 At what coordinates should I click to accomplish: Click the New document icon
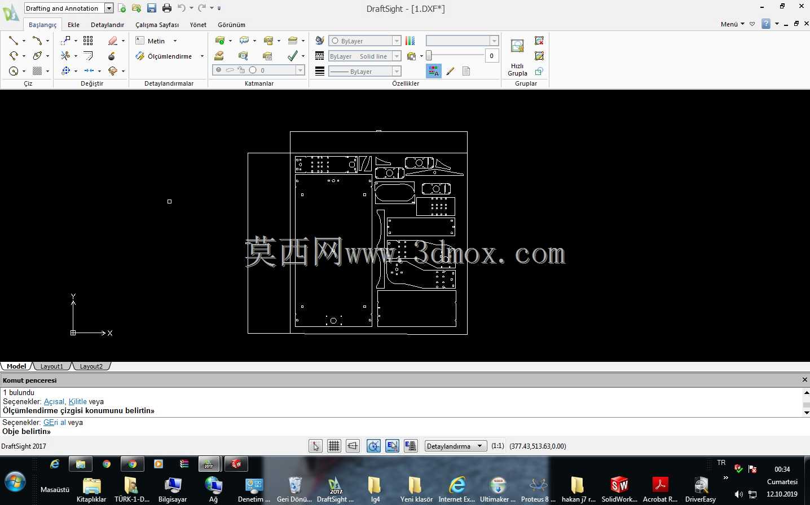122,8
